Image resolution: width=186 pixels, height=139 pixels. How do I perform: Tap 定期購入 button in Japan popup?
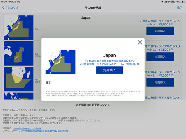coord(109,70)
